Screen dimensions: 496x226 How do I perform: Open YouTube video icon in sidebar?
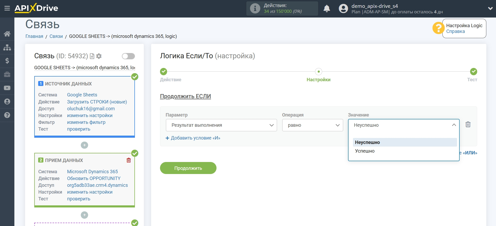(7, 88)
